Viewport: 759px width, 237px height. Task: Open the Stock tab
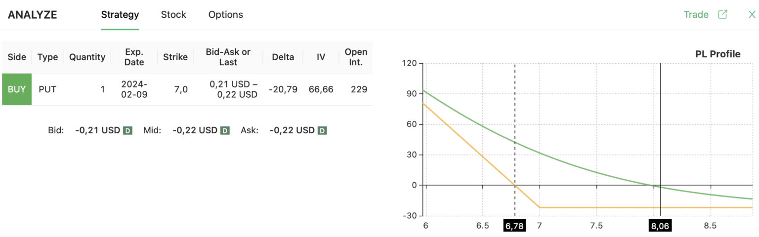point(173,15)
